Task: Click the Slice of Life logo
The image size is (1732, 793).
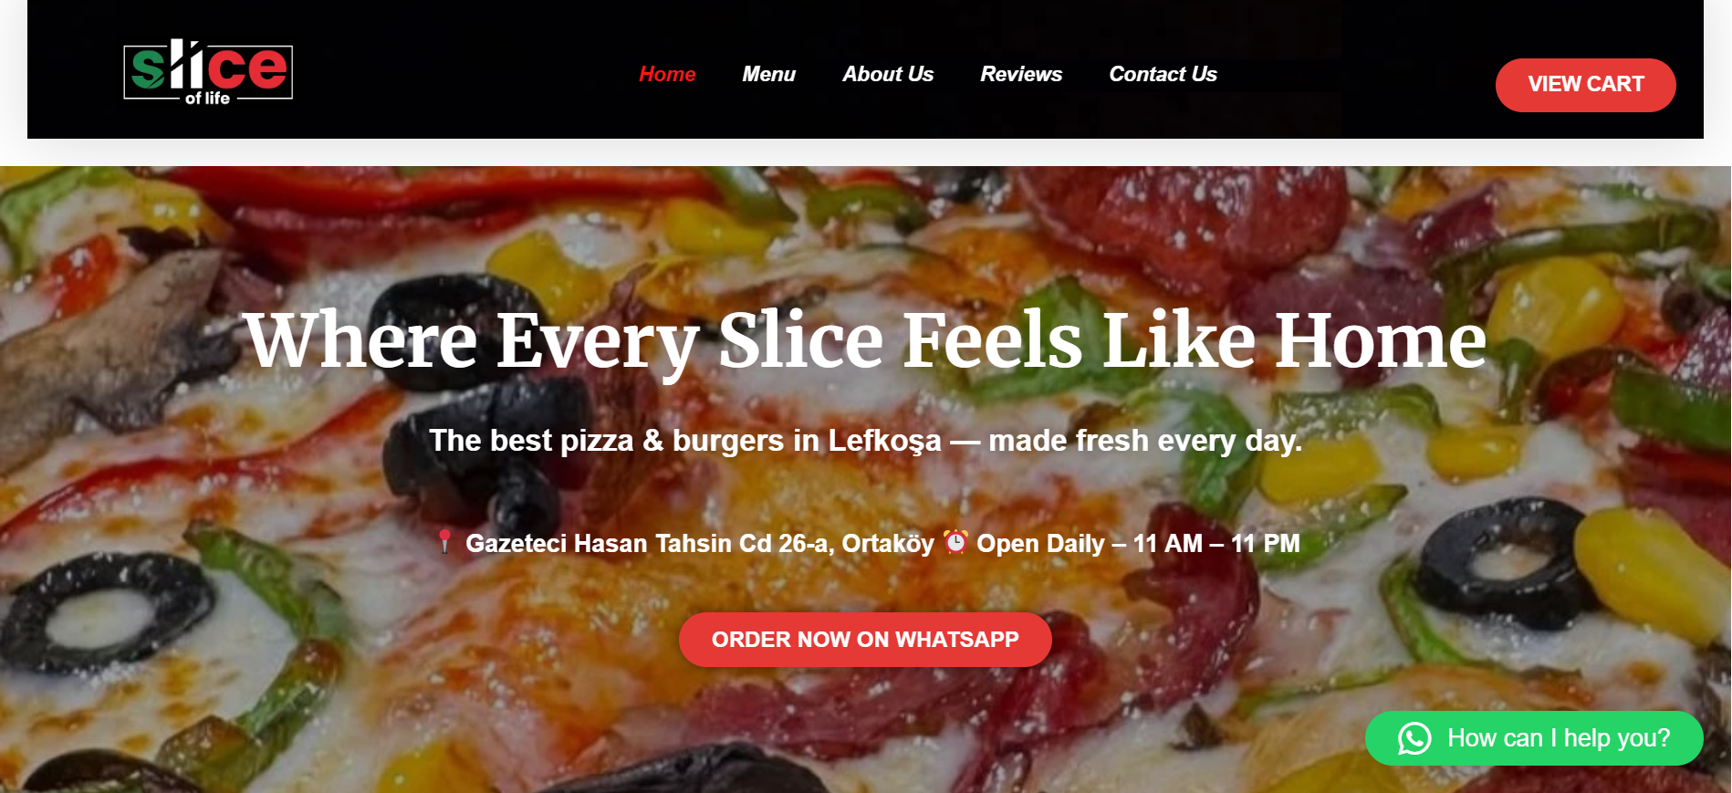Action: tap(208, 72)
